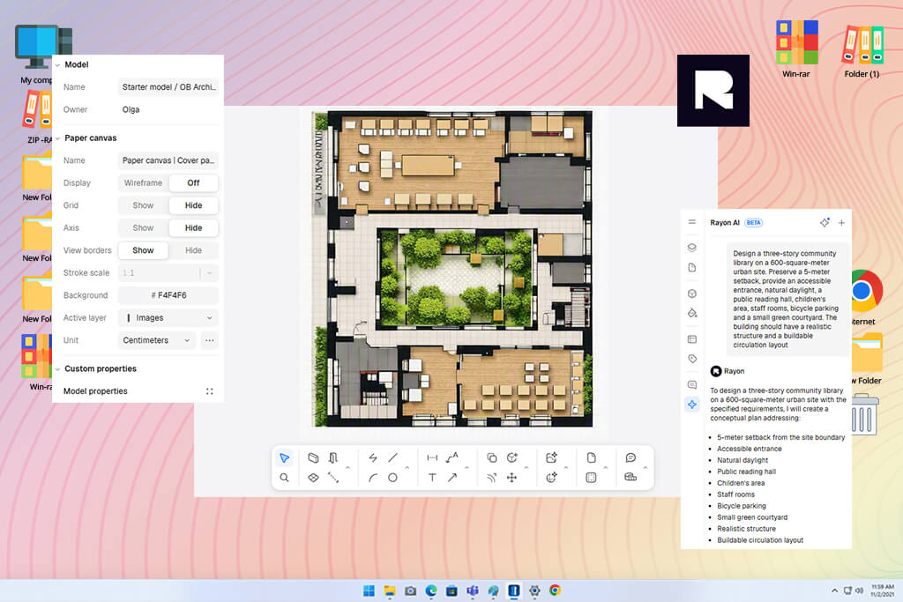Expand the wall tools group chevron
Screen dimensions: 903x602
point(347,467)
